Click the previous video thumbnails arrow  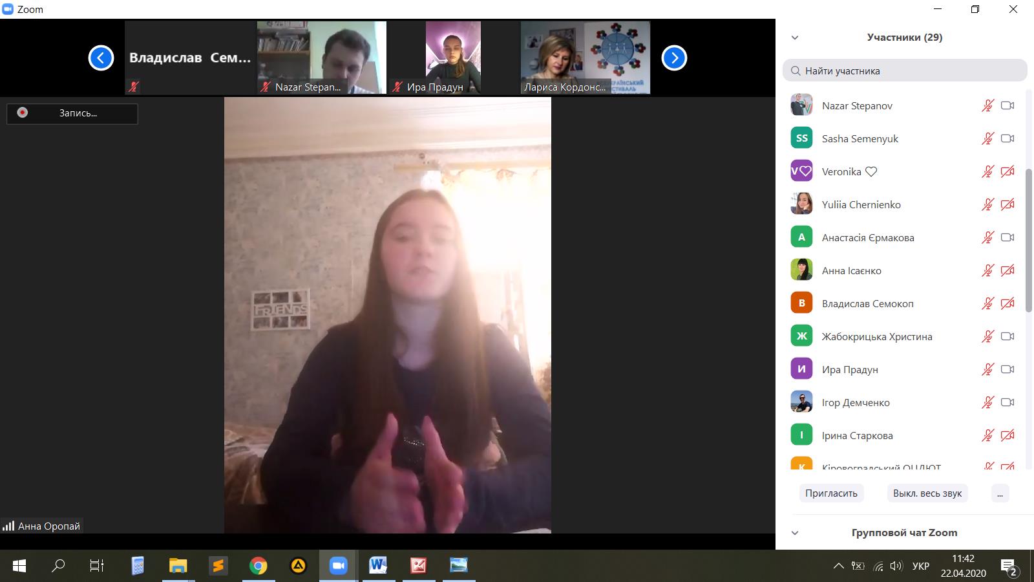[x=101, y=58]
